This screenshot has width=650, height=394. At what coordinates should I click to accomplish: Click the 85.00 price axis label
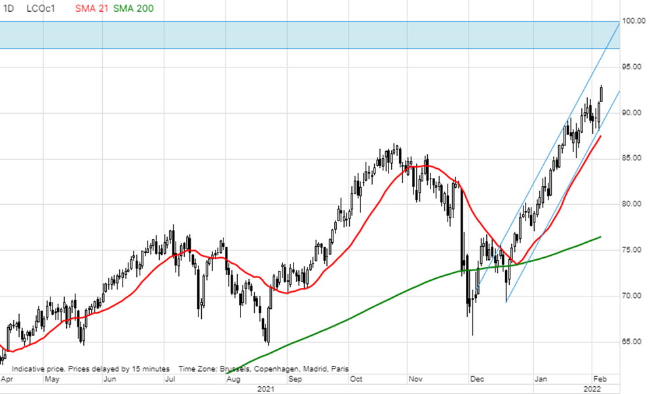tap(632, 158)
